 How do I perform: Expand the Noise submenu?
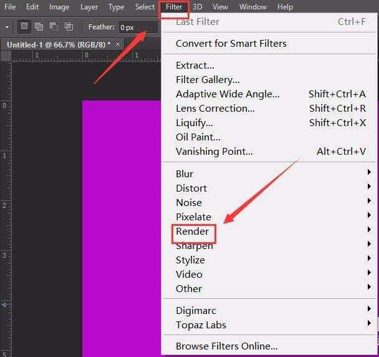pyautogui.click(x=189, y=203)
